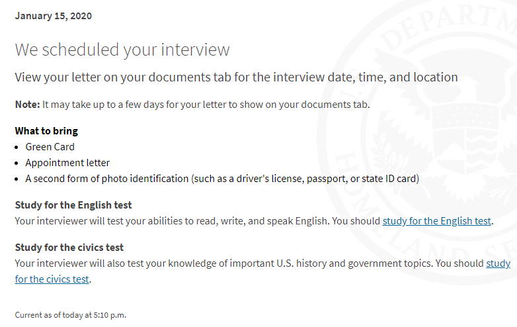Click the "What to bring" heading
The image size is (517, 327).
[46, 131]
